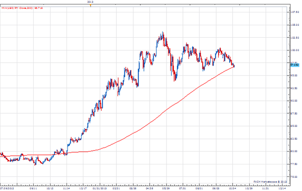Click the 90.00 price axis label
This screenshot has height=191, width=302.
[294, 100]
